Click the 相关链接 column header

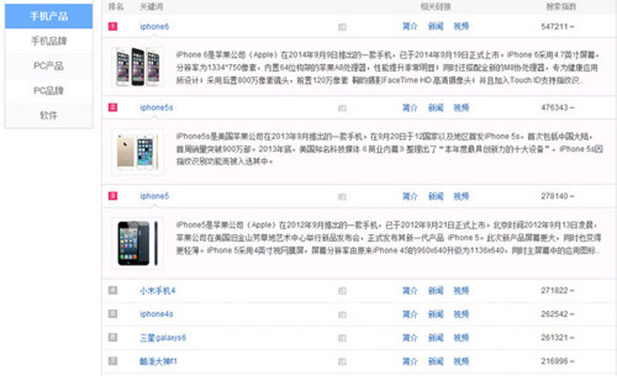pyautogui.click(x=436, y=7)
